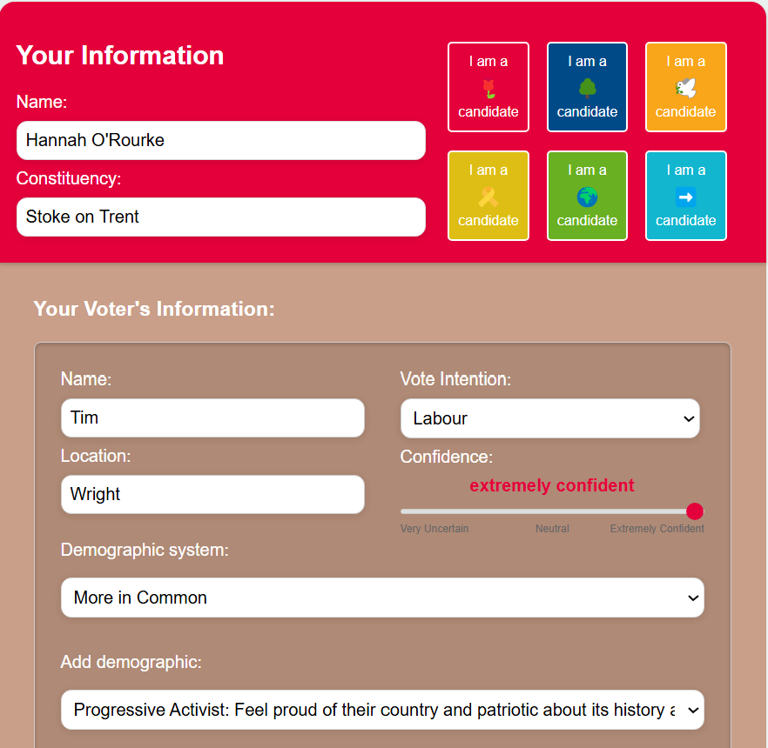Select the yellow ribbon candidate tile
768x748 pixels.
[488, 196]
